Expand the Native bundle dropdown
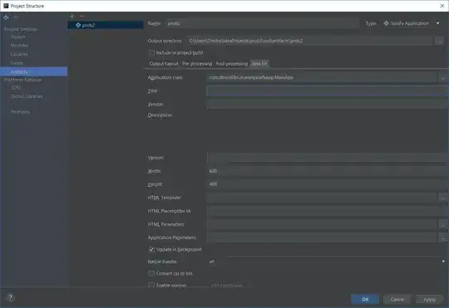Image resolution: width=449 pixels, height=308 pixels. (x=326, y=262)
